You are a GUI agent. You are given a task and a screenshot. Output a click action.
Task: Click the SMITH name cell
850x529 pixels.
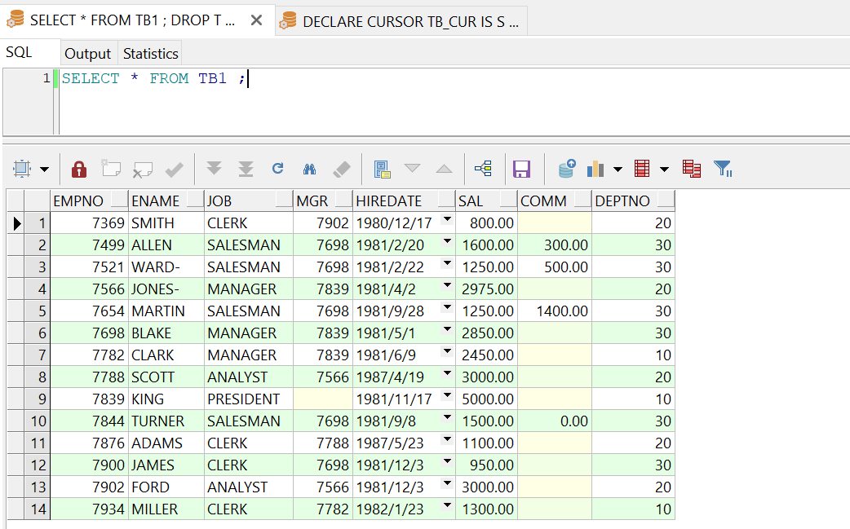(x=166, y=223)
